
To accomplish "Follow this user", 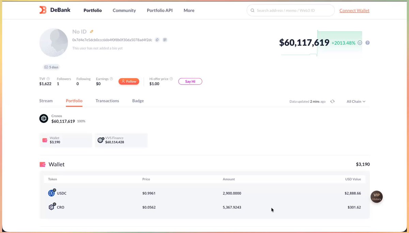I will [x=129, y=81].
